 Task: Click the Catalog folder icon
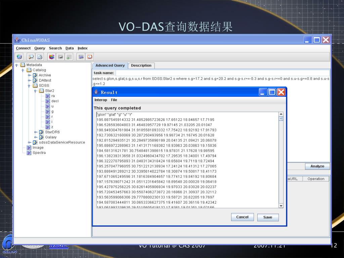[29, 70]
